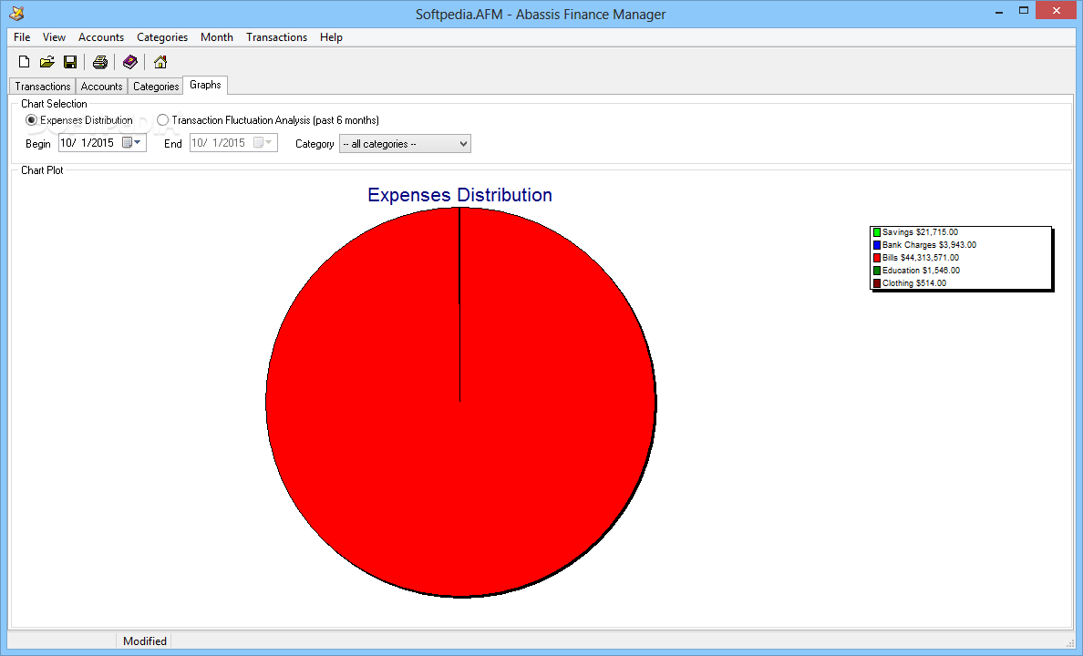Viewport: 1083px width, 656px height.
Task: Click the Bank Charges blue legend swatch
Action: pos(876,245)
